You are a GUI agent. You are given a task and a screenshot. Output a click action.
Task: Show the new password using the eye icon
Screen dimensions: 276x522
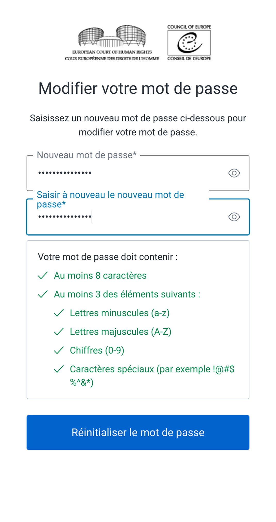(x=234, y=173)
